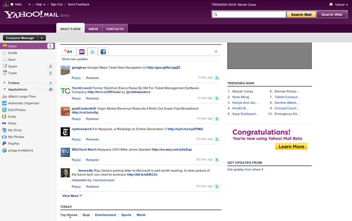
Task: Select the Entertainment news tab
Action: pos(106,215)
